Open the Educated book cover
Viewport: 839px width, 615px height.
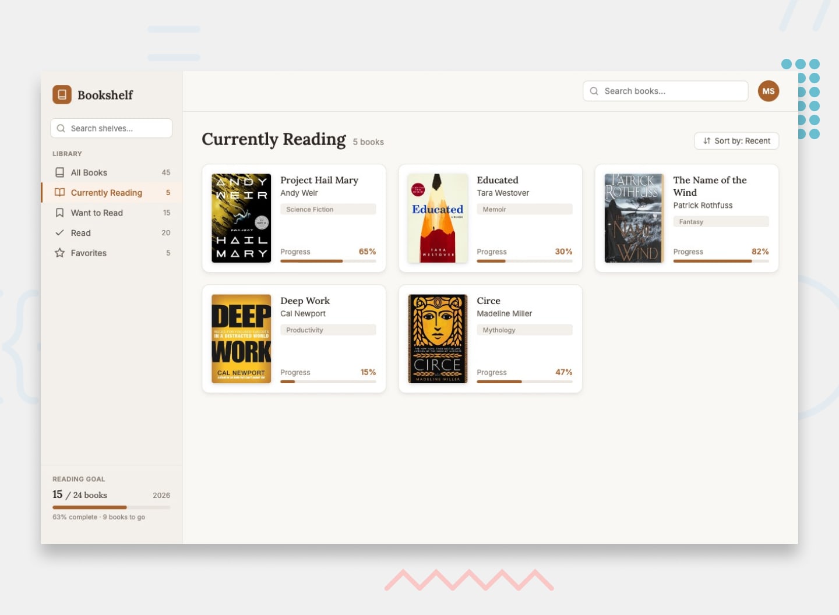point(438,218)
